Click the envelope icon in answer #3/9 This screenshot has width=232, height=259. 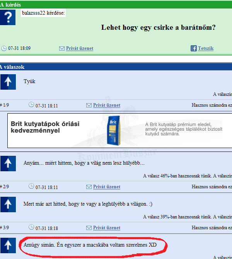[x=89, y=228]
